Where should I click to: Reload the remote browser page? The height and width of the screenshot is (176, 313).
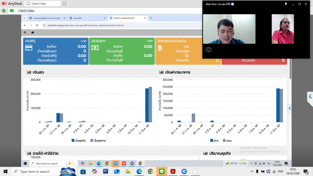[37, 25]
